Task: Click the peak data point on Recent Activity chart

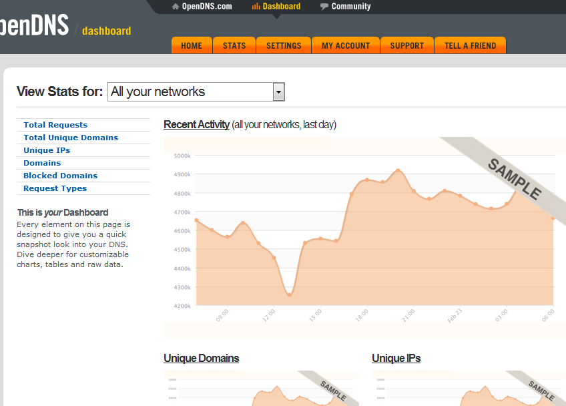Action: (398, 170)
